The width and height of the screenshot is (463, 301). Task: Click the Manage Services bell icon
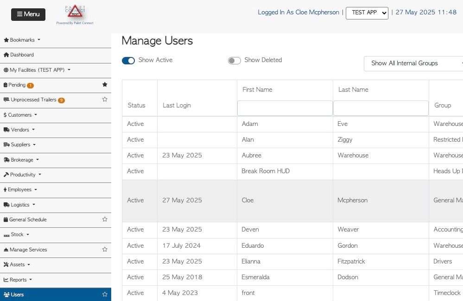point(6,250)
